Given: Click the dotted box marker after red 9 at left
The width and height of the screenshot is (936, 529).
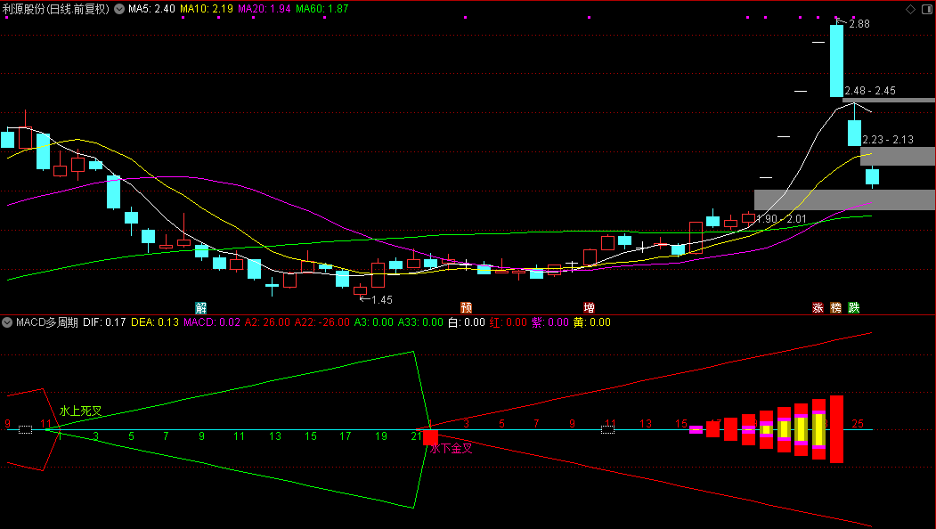Looking at the screenshot, I should coord(25,429).
